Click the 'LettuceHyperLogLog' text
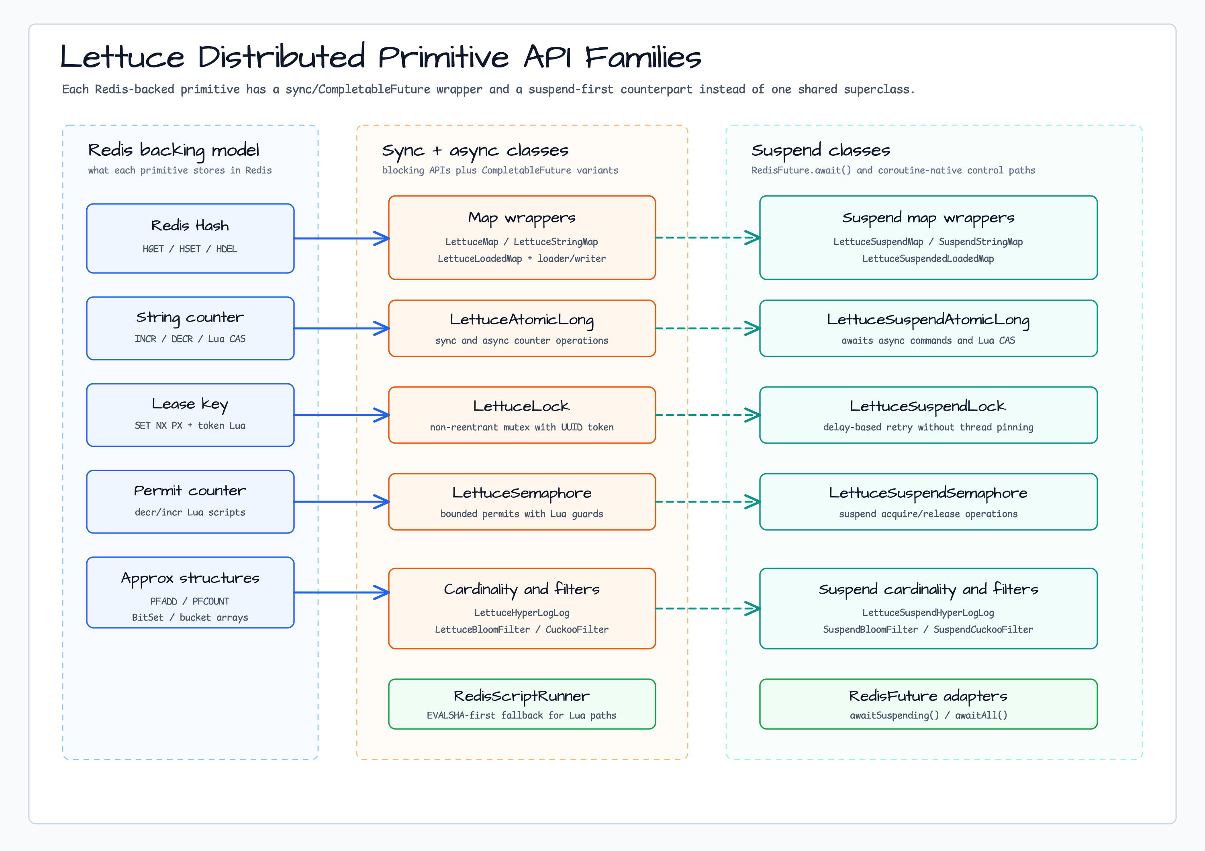The width and height of the screenshot is (1205, 851). pyautogui.click(x=522, y=613)
